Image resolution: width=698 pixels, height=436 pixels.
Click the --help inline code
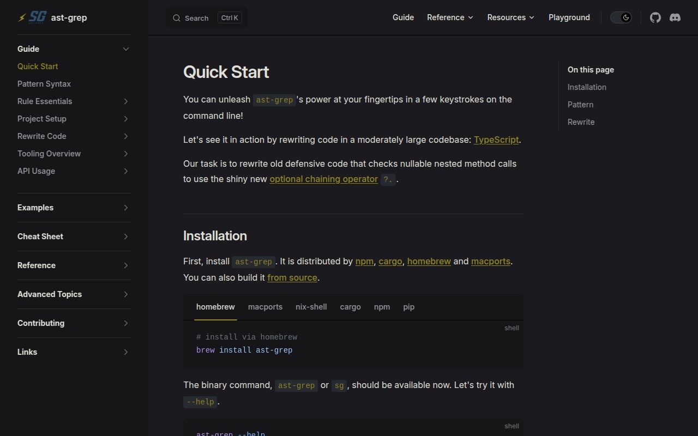[200, 402]
